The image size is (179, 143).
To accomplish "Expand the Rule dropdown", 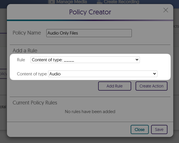I will click(x=85, y=60).
